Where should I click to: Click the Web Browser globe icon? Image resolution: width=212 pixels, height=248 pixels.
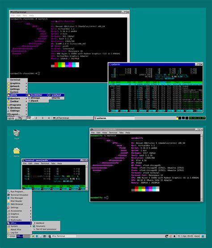click(8, 204)
